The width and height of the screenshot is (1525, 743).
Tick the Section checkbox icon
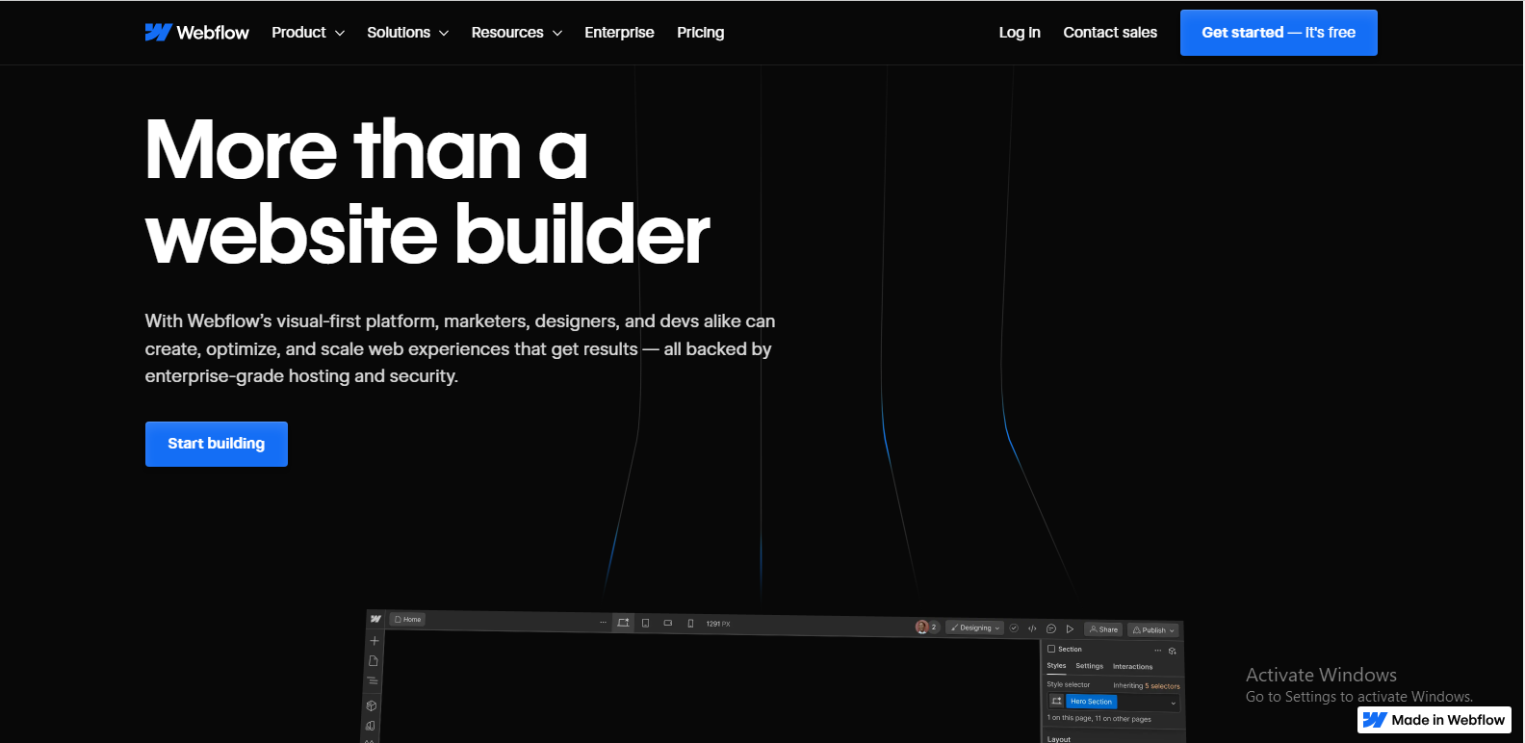1051,649
